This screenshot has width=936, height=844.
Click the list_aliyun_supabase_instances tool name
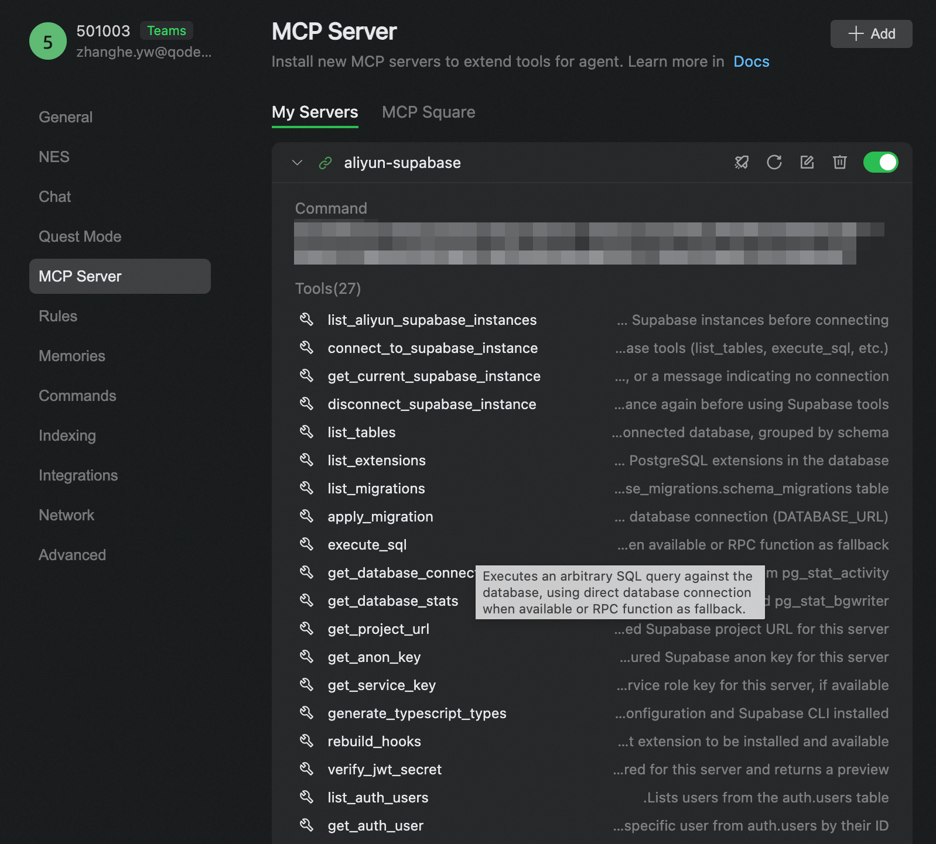432,320
